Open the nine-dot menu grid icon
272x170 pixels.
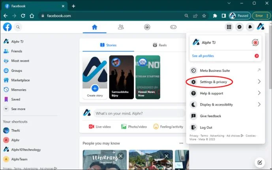coord(229,27)
